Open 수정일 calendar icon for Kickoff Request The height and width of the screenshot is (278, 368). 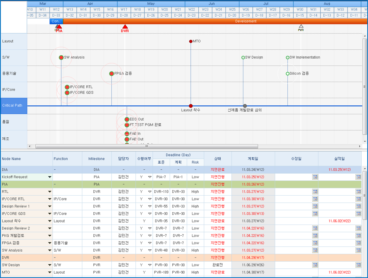315,177
